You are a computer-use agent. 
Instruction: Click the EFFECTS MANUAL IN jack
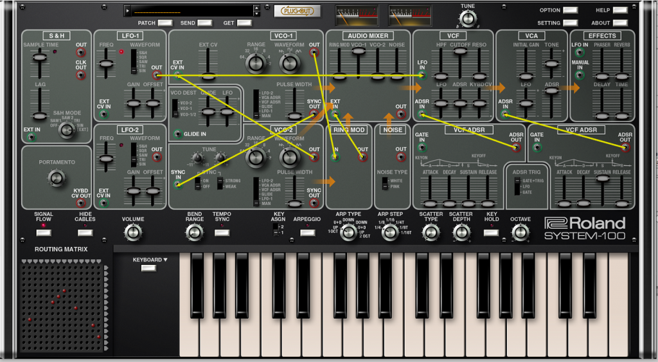tap(580, 76)
